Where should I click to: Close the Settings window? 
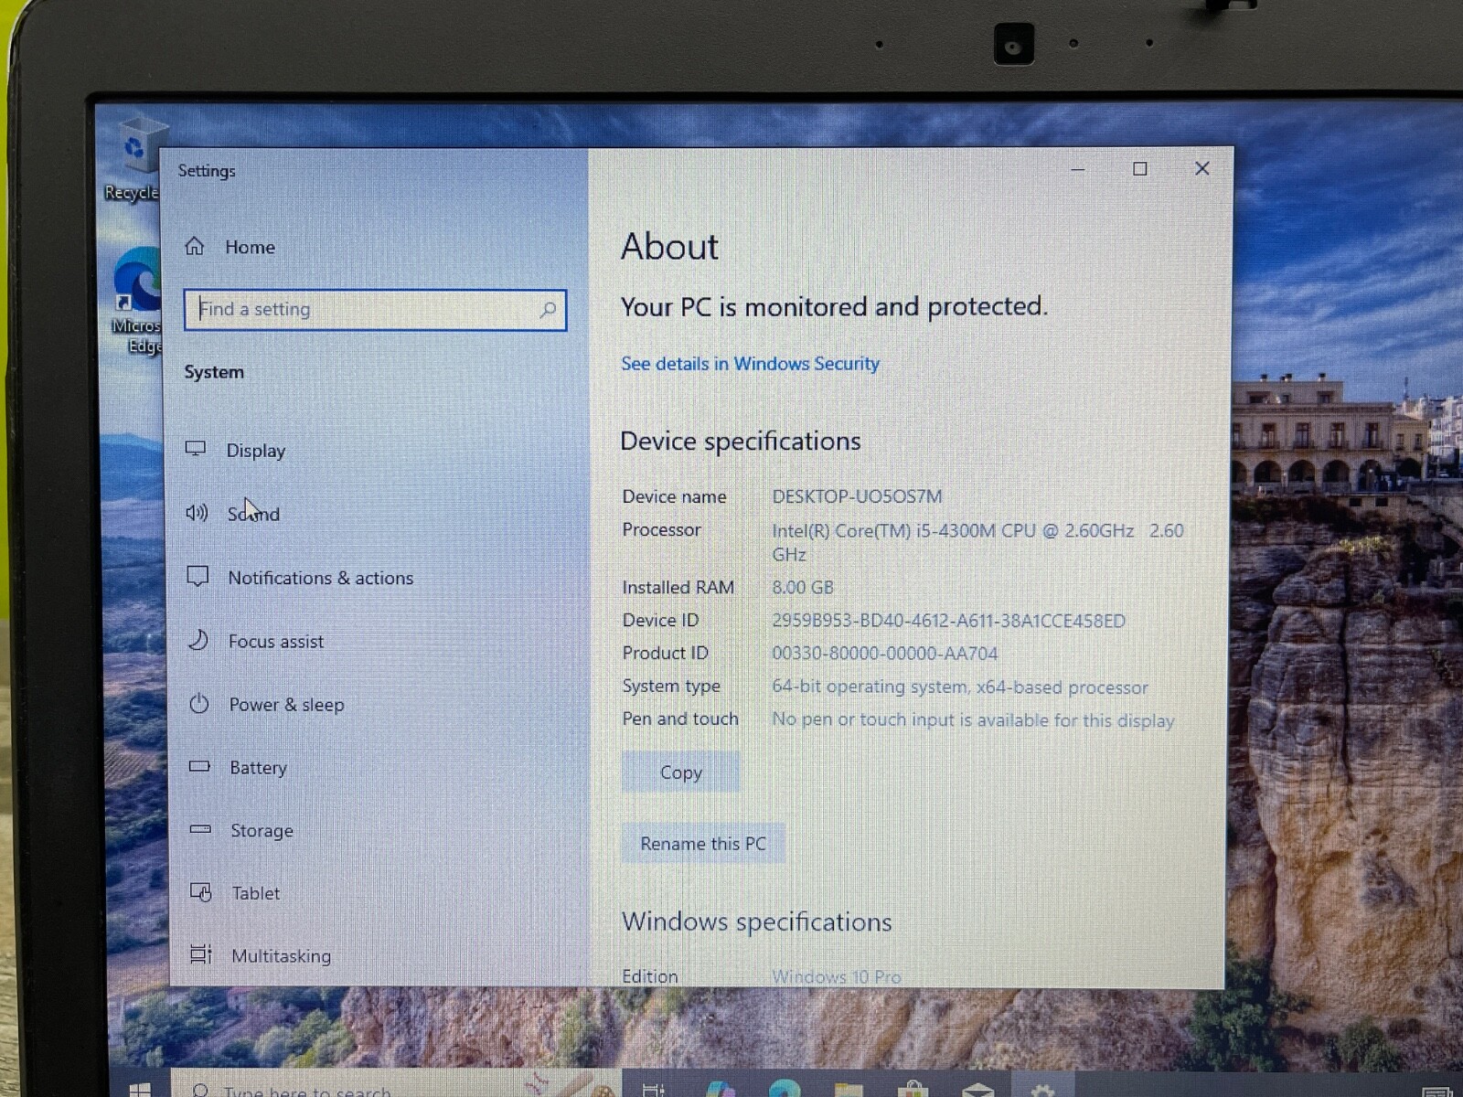point(1202,169)
